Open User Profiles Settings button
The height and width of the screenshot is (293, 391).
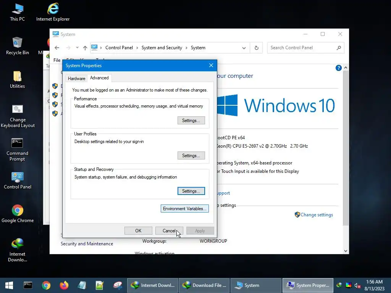tap(191, 156)
